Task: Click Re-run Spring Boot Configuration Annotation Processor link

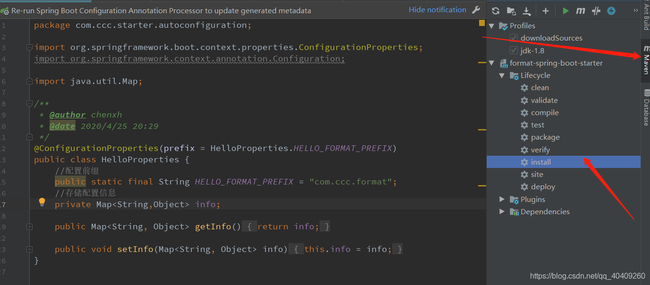Action: pos(161,10)
